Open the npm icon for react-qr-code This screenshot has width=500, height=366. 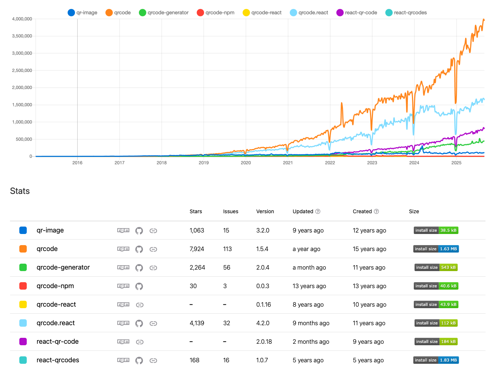(123, 342)
